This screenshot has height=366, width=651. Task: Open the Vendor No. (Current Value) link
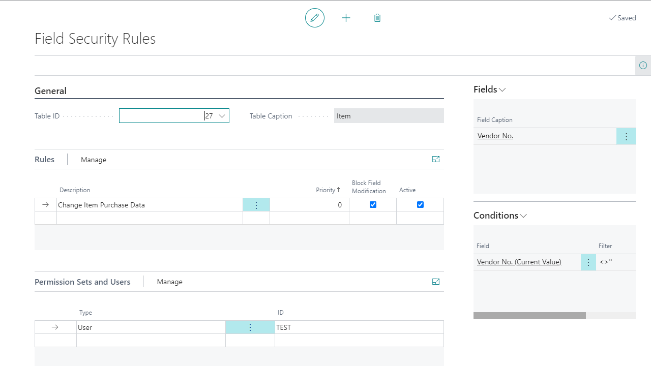pos(519,262)
